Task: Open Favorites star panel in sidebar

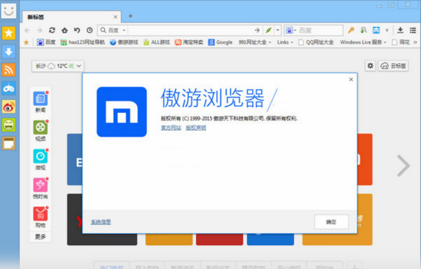Action: 8,33
